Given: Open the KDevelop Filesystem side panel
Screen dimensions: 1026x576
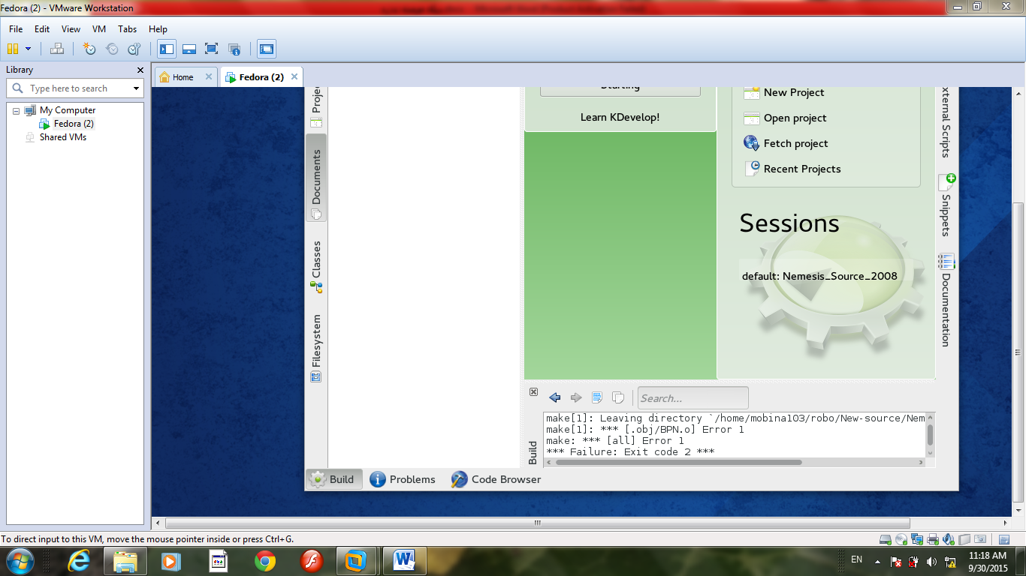Looking at the screenshot, I should 316,347.
